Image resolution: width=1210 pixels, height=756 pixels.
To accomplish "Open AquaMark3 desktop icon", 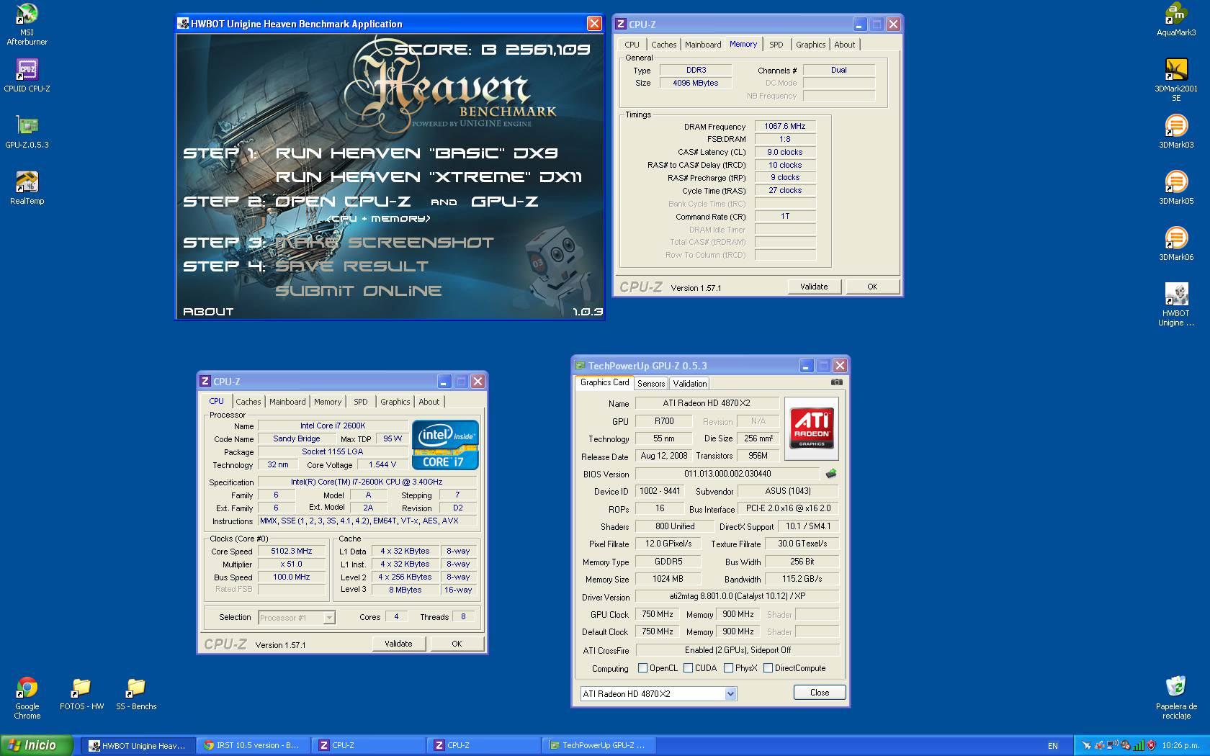I will pos(1176,19).
